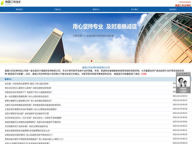Click 点击留言 leave message button
This screenshot has height=144, width=192.
click(x=183, y=91)
